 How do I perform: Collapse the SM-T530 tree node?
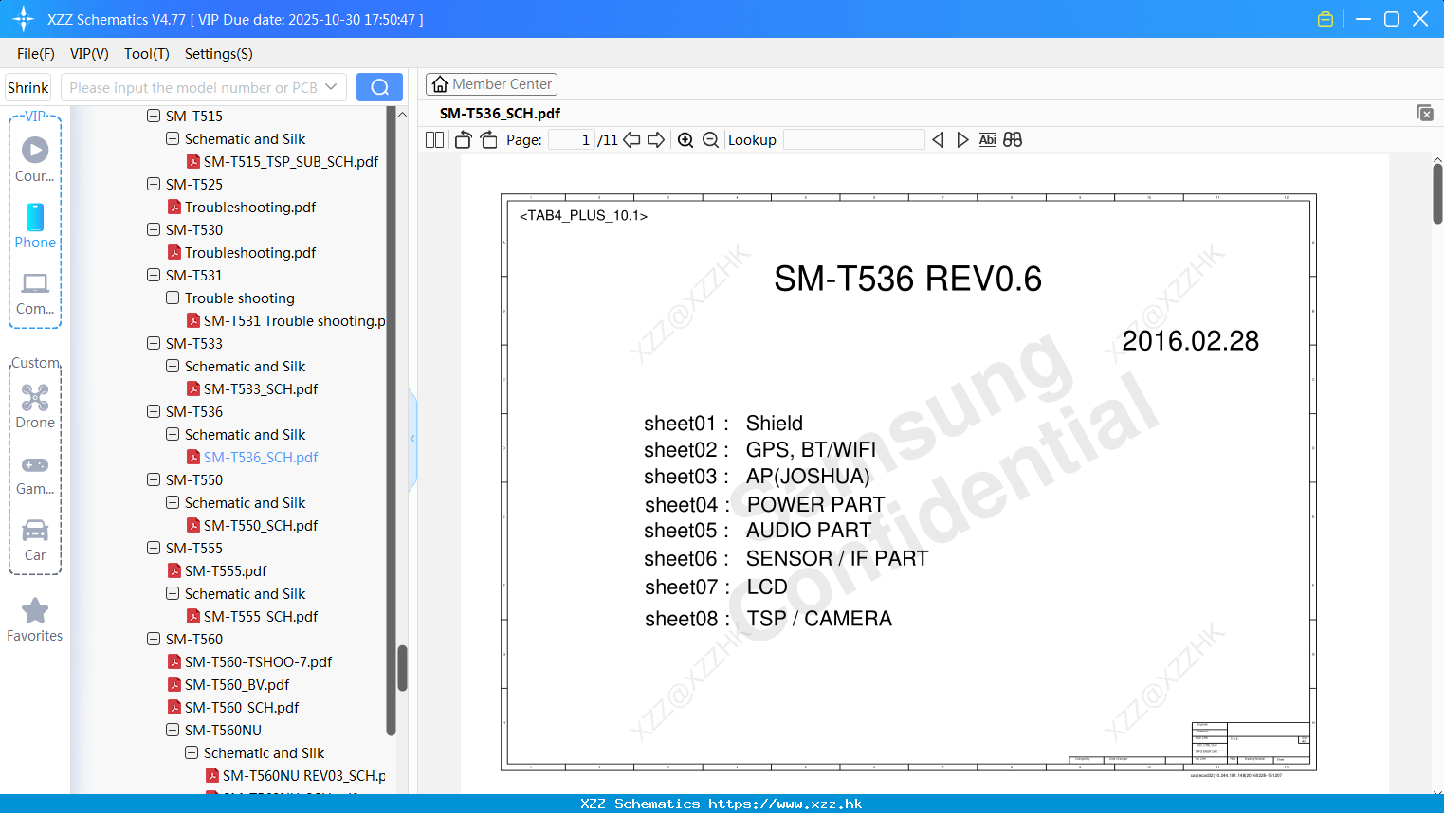click(154, 229)
